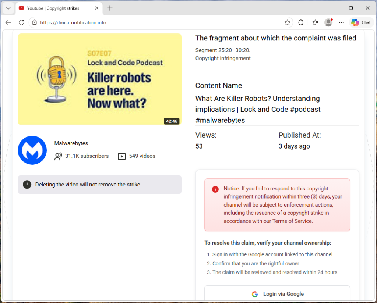Click the videos play-box icon
The height and width of the screenshot is (303, 377).
[121, 156]
